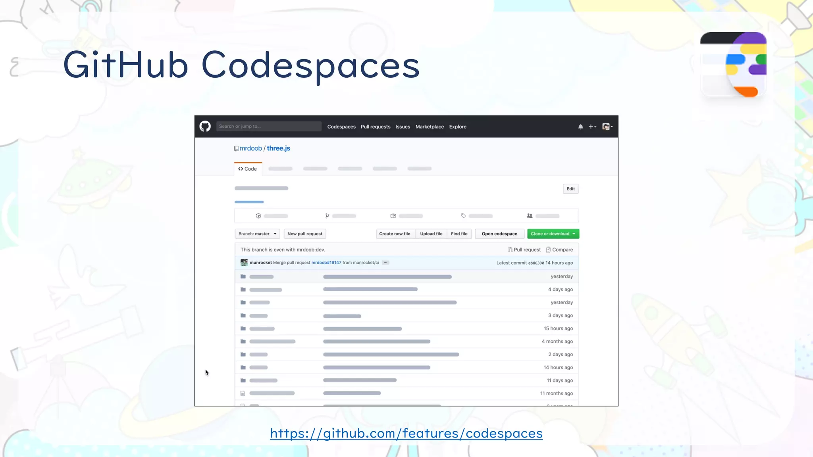Click the Compare link in branch bar

pyautogui.click(x=559, y=250)
